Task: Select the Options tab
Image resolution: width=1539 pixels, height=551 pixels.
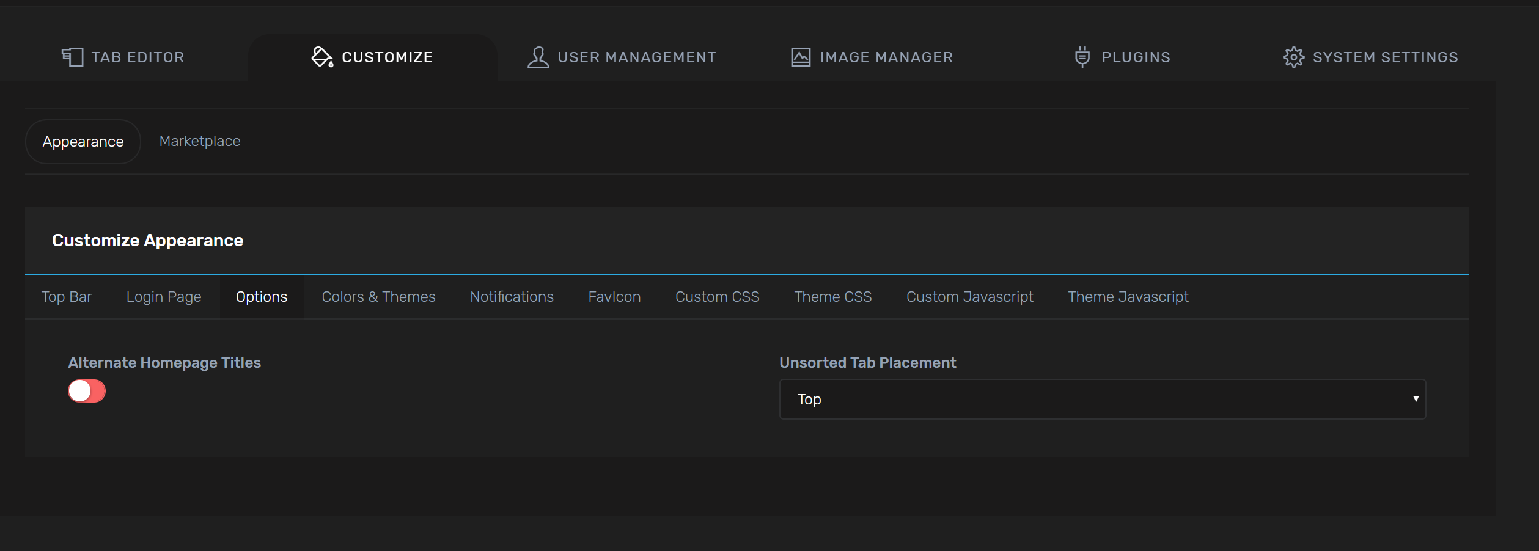Action: [262, 297]
